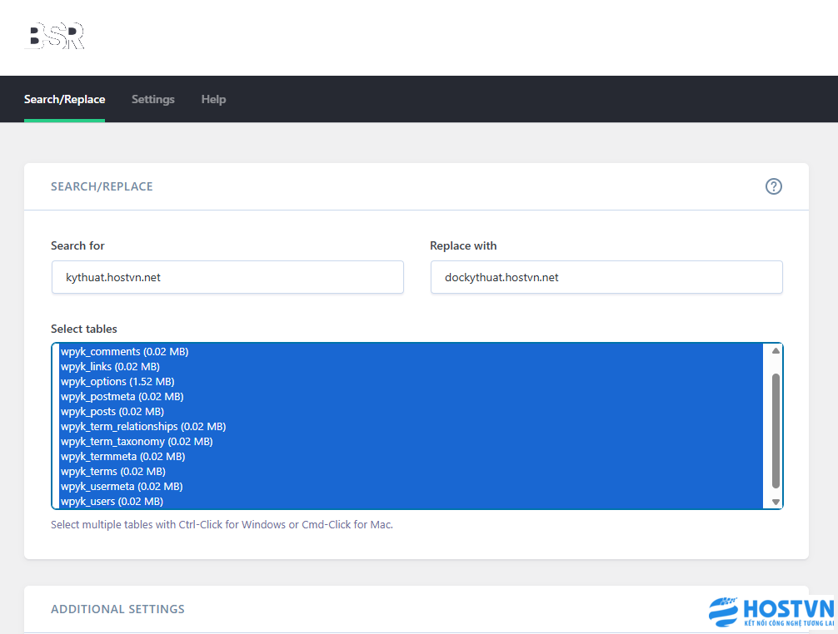838x634 pixels.
Task: Select the wpyk_postmeta table
Action: point(122,397)
